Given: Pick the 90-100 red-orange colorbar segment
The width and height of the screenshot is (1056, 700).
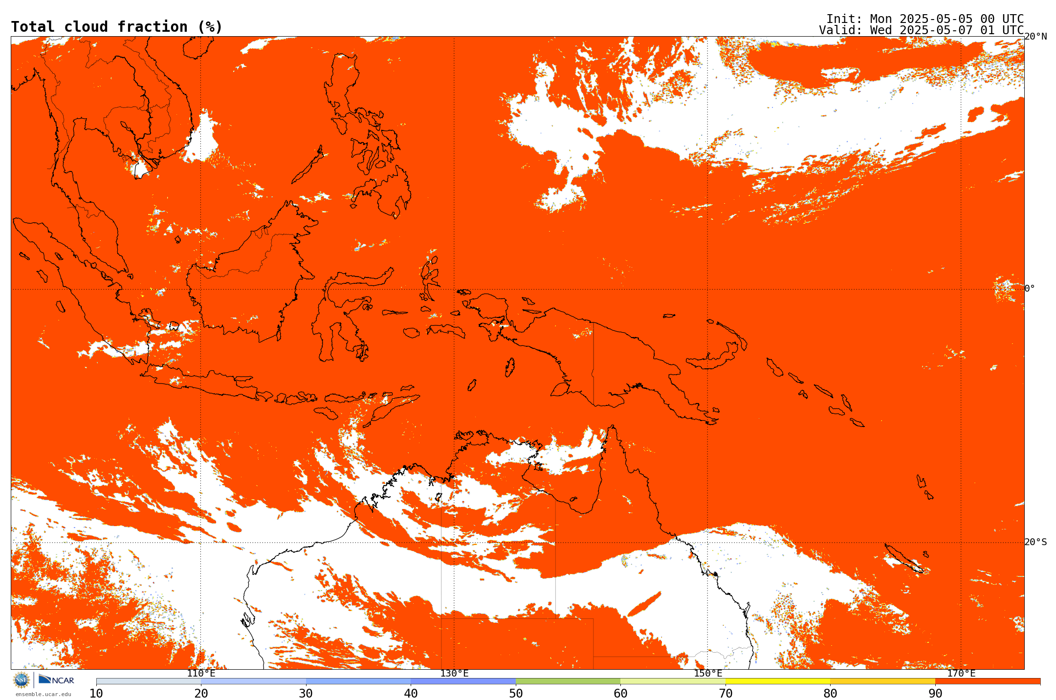Looking at the screenshot, I should pos(988,681).
